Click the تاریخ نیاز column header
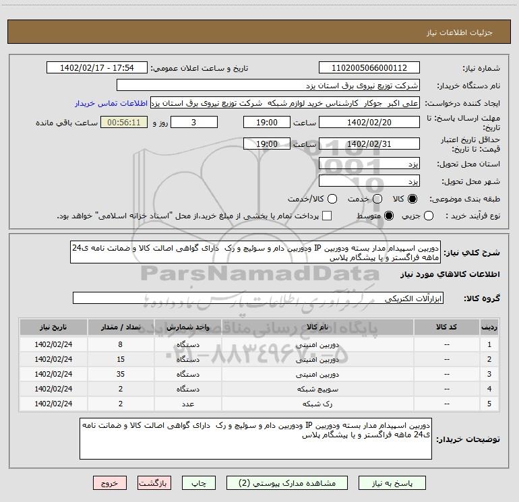 coord(53,327)
